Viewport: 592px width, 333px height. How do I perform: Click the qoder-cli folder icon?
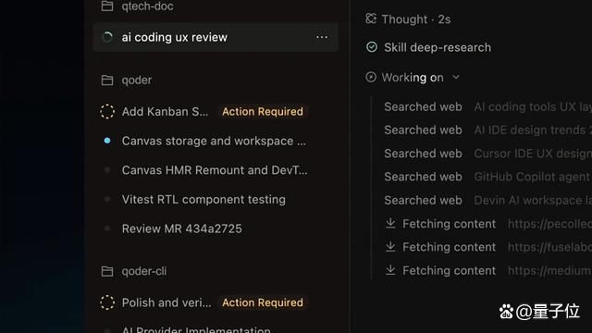pyautogui.click(x=107, y=271)
